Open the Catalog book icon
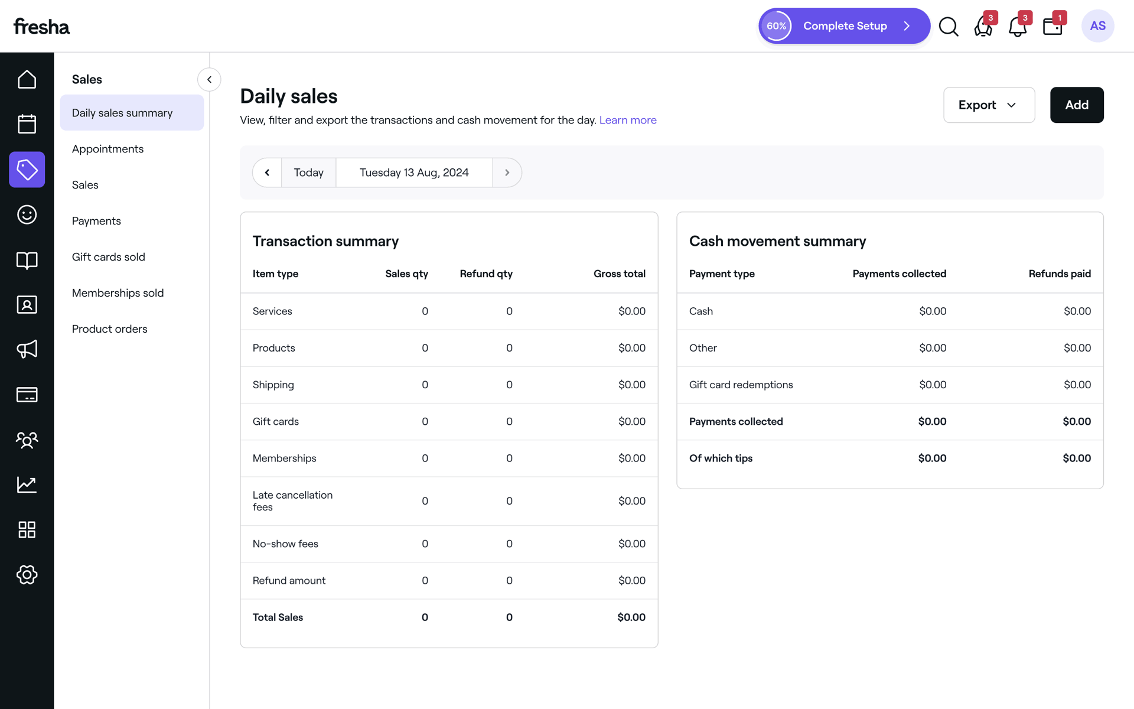Image resolution: width=1134 pixels, height=709 pixels. [x=27, y=260]
